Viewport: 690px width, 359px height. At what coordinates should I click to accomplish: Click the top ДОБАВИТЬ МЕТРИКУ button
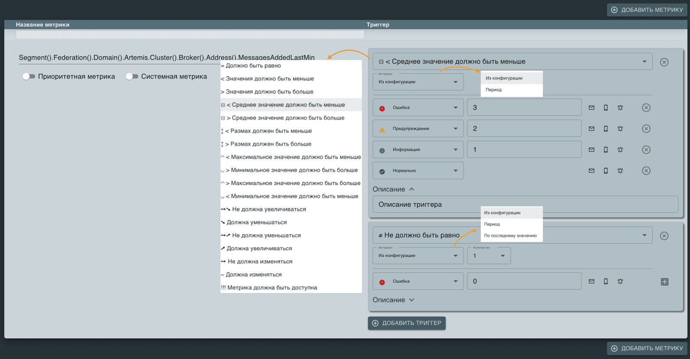[x=647, y=10]
